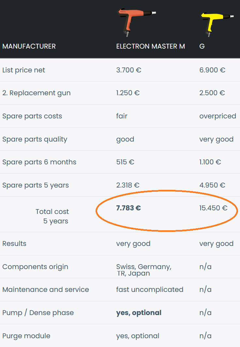Select the Total cost 5 years label
Image resolution: width=240 pixels, height=347 pixels.
52,216
